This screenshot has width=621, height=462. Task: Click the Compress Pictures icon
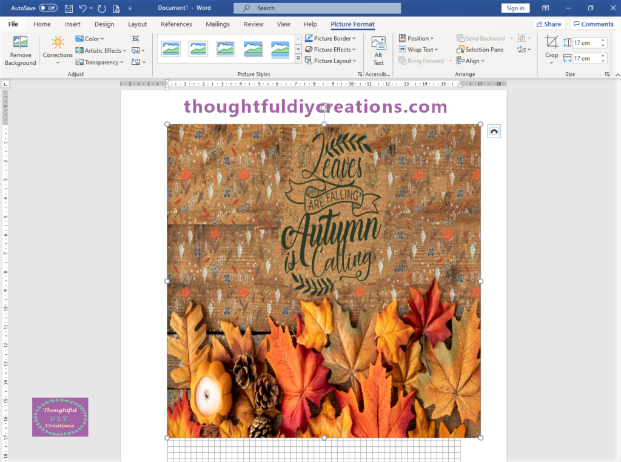click(x=136, y=39)
